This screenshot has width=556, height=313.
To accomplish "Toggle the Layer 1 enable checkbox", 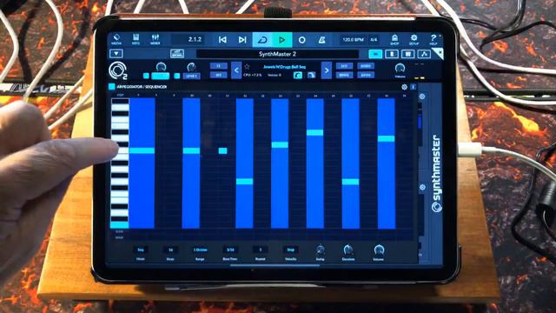I will tap(146, 76).
